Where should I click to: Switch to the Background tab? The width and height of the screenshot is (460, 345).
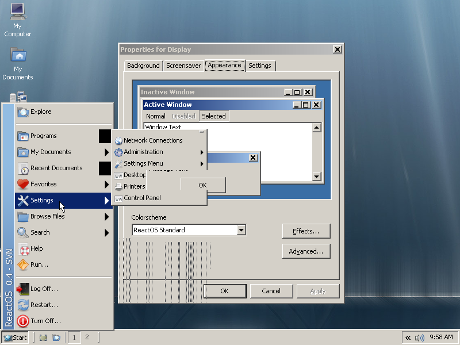click(143, 66)
